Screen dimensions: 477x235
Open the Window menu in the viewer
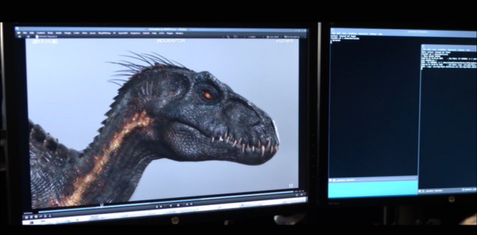point(179,33)
